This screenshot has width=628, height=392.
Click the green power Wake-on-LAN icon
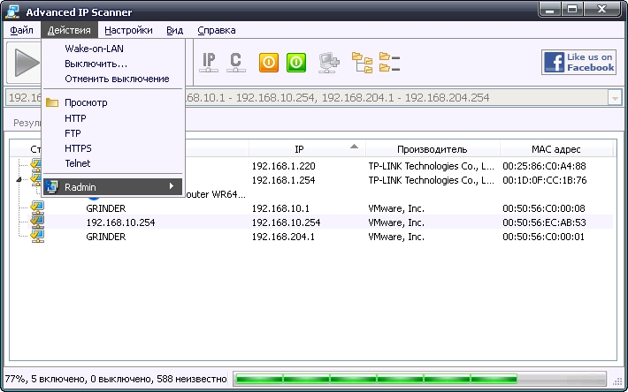pyautogui.click(x=296, y=63)
